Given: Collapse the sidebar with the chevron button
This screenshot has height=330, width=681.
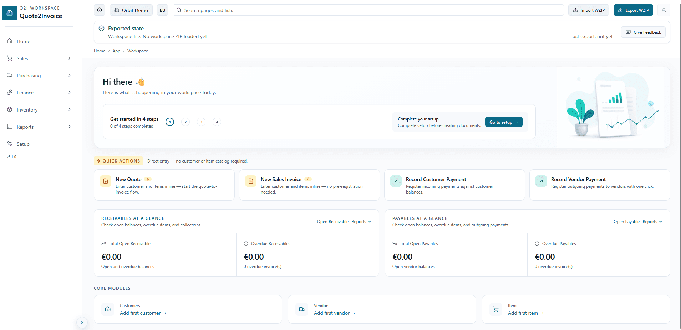Looking at the screenshot, I should click(x=82, y=323).
